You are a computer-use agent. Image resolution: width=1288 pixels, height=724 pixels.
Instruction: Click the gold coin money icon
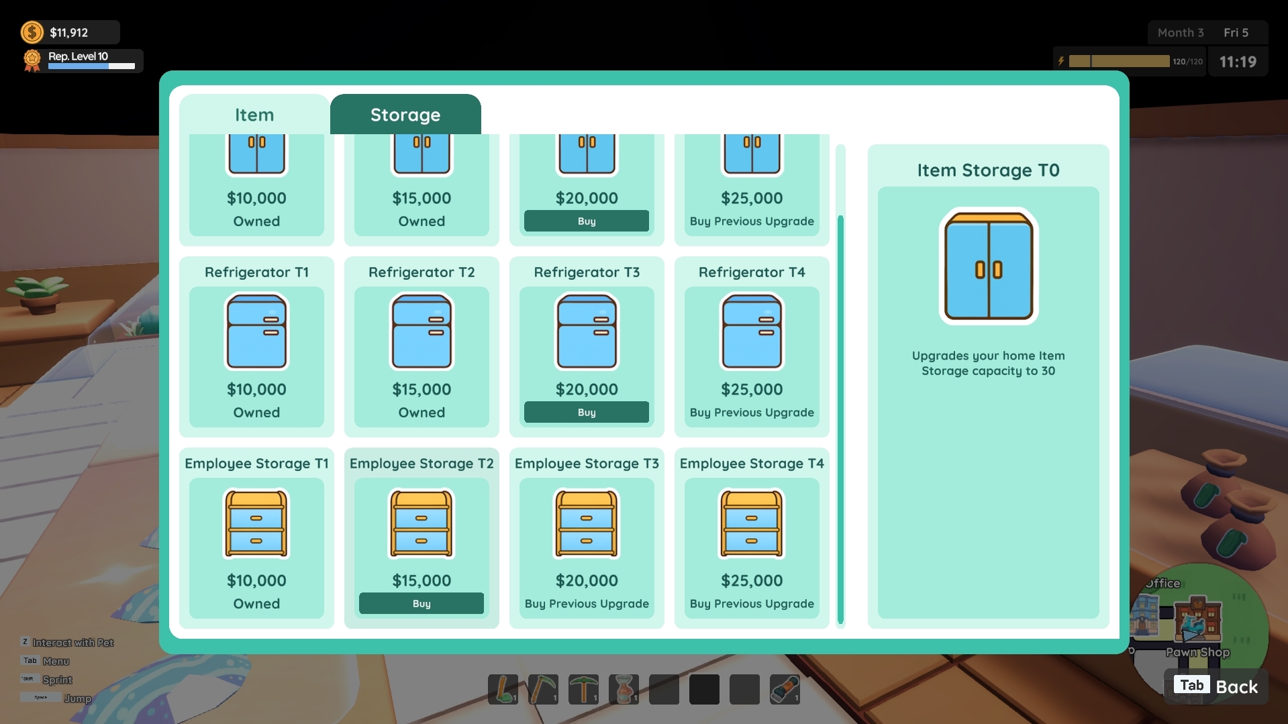32,32
